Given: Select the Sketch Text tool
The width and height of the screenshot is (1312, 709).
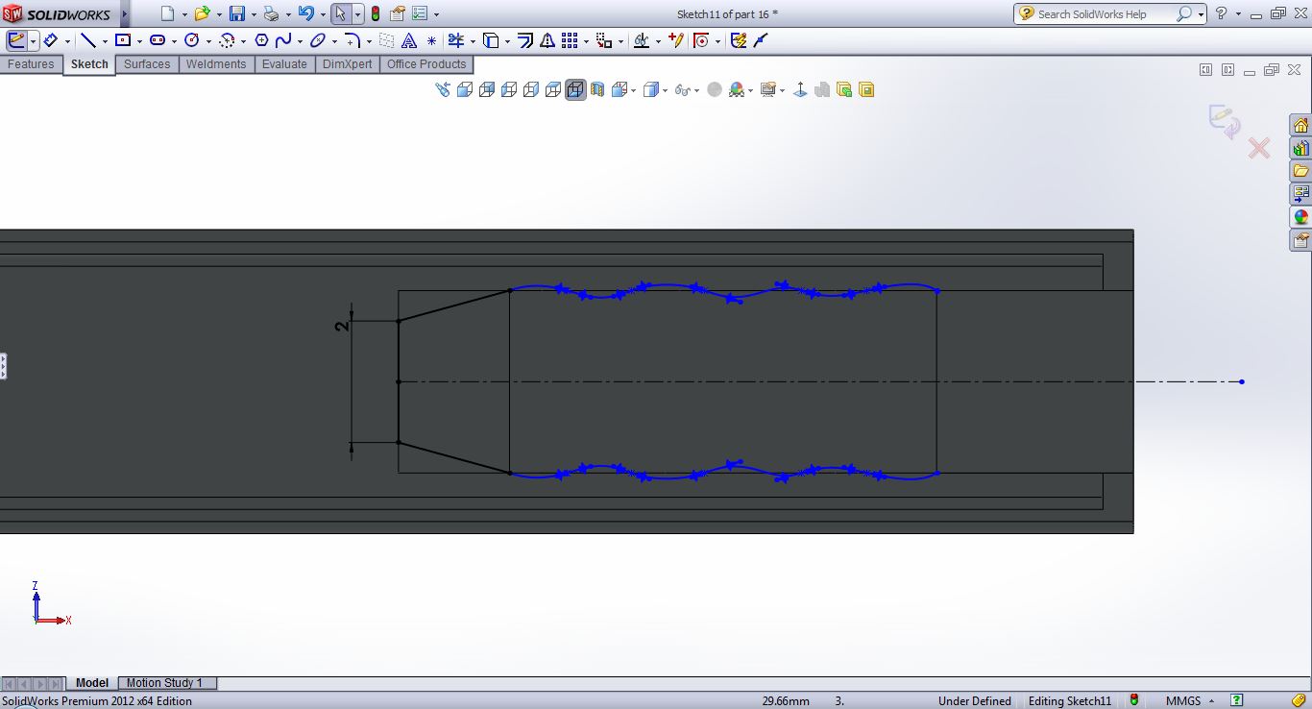Looking at the screenshot, I should [409, 40].
